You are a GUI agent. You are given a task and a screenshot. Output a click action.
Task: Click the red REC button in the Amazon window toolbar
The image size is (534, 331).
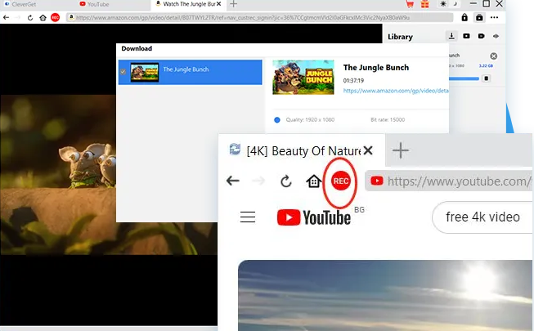click(x=55, y=17)
